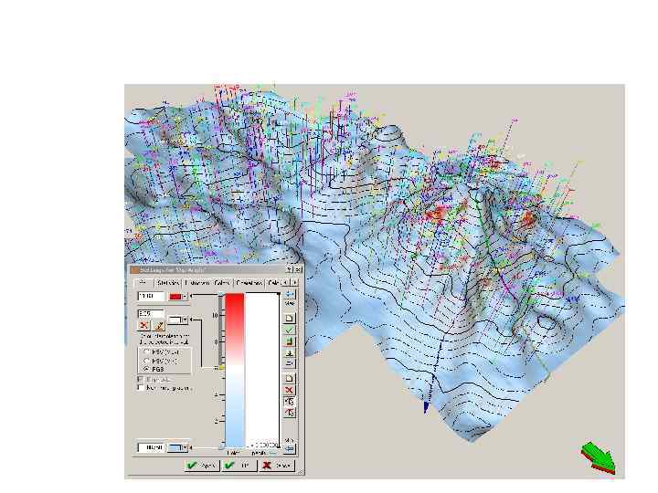
Task: Click the blue Min arrow button below the color scale
Action: (289, 449)
